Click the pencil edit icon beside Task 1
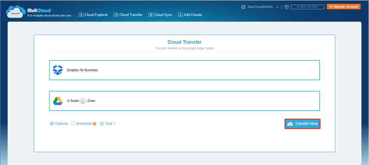Viewport: 369px width, 165px height. [x=102, y=124]
